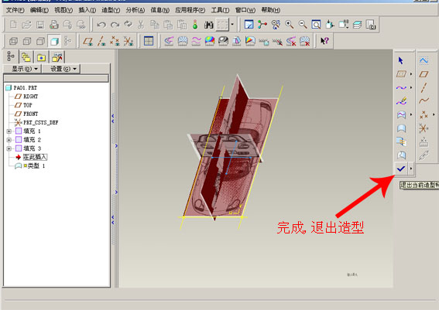Image resolution: width=439 pixels, height=310 pixels.
Task: Open the 造型(Y) menu
Action: (x=111, y=10)
